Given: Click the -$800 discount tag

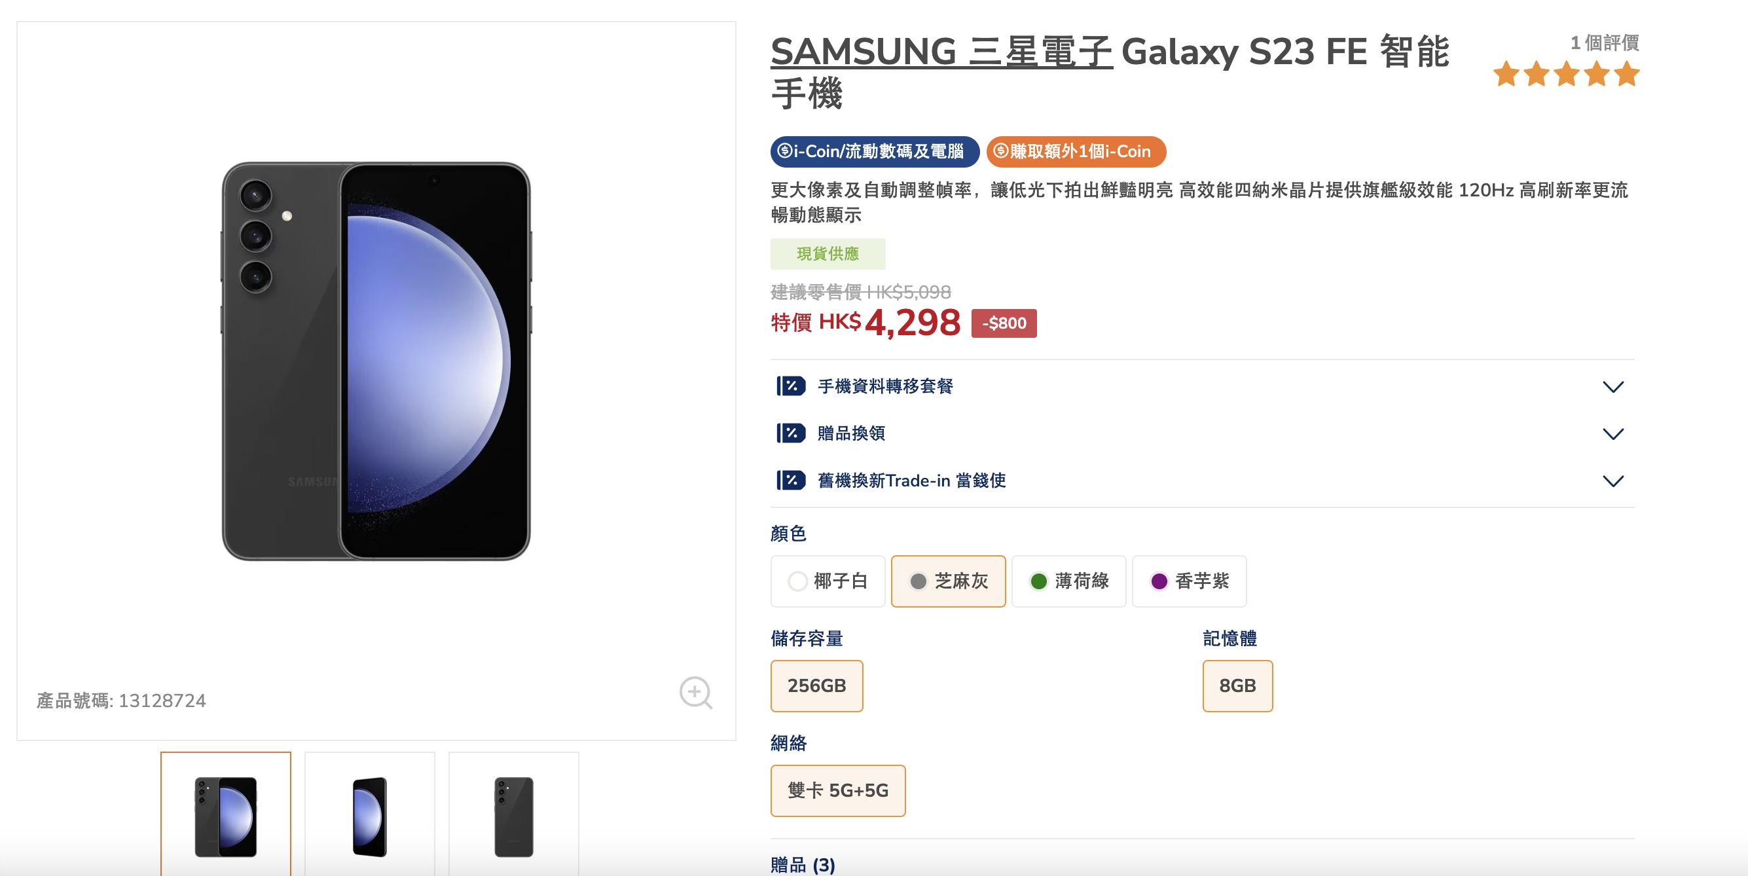Looking at the screenshot, I should click(1004, 323).
